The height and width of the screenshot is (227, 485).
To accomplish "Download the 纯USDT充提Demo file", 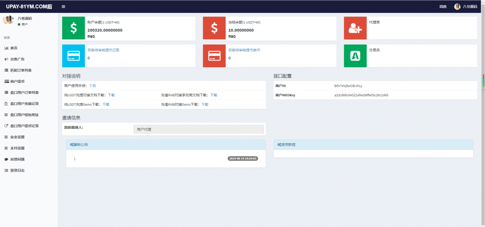I will 106,104.
